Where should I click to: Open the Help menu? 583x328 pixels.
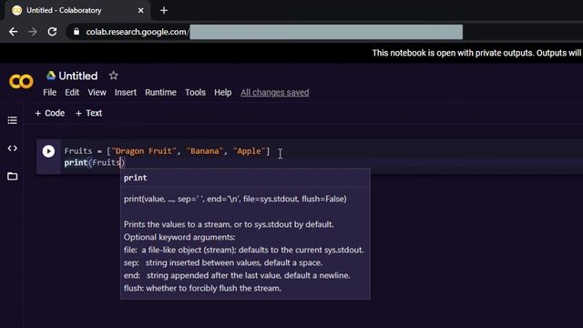[222, 93]
